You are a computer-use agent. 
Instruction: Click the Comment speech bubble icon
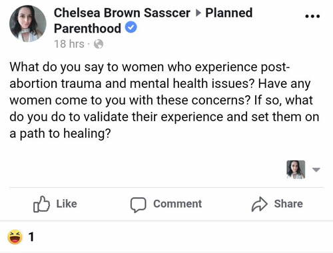(138, 204)
